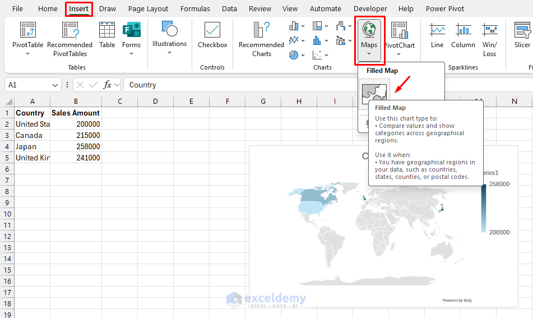Expand the PivotTable dropdown arrow
The width and height of the screenshot is (533, 318).
click(28, 54)
